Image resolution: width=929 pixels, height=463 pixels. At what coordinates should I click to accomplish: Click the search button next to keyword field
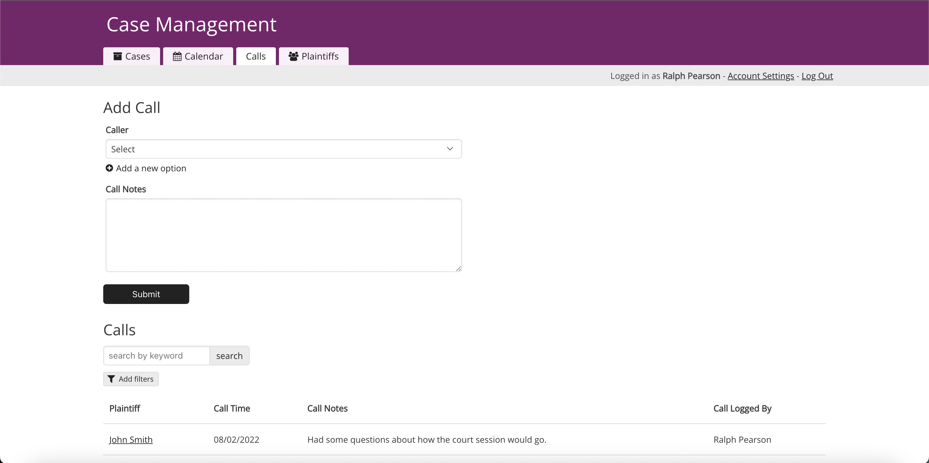(x=229, y=356)
